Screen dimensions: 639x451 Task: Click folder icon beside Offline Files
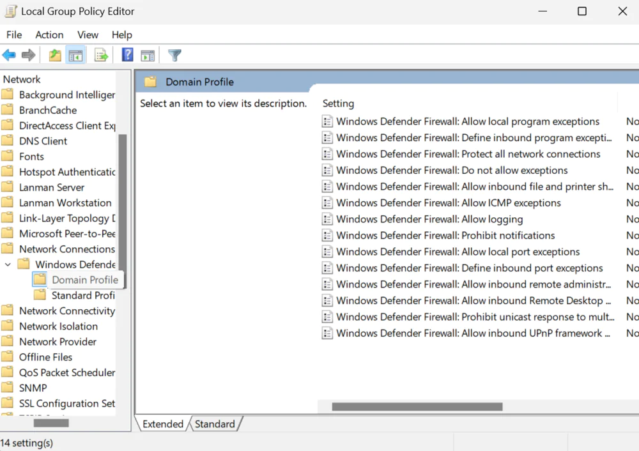[7, 356]
